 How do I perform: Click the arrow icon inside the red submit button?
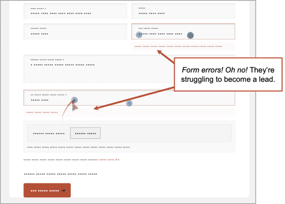[63, 191]
